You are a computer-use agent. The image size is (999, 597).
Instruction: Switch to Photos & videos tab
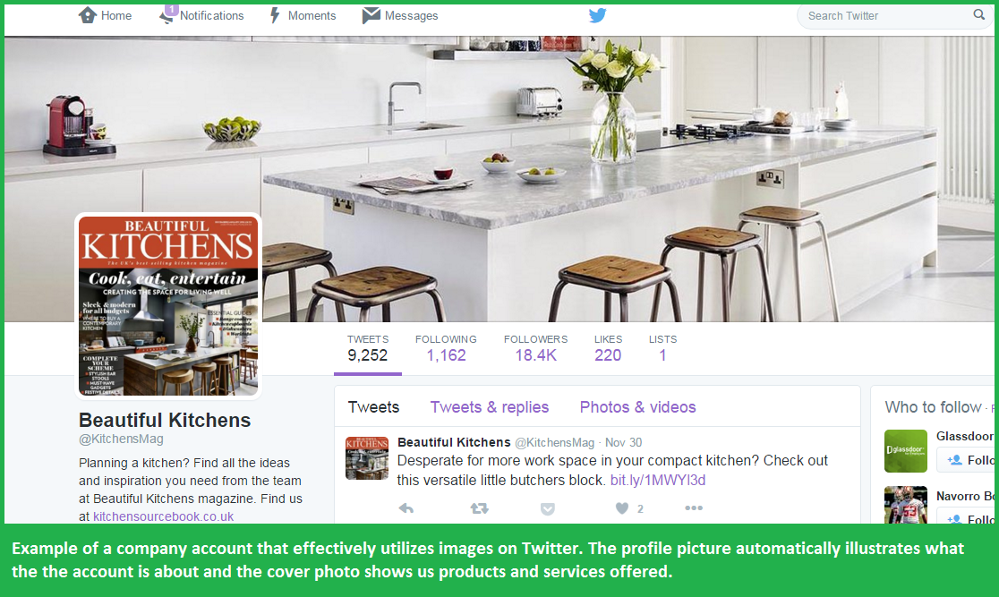(637, 407)
